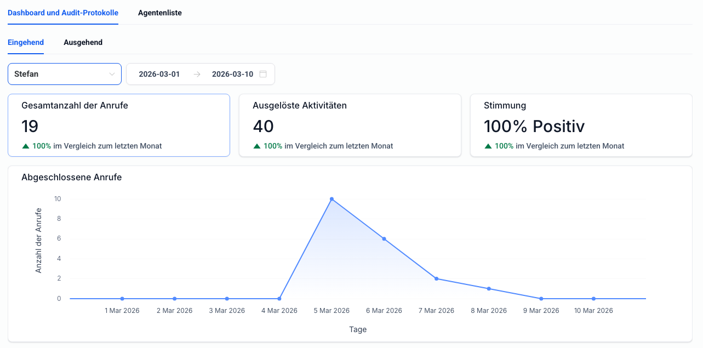The height and width of the screenshot is (348, 703).
Task: Click the end date field 2026-03-10
Action: pyautogui.click(x=232, y=74)
